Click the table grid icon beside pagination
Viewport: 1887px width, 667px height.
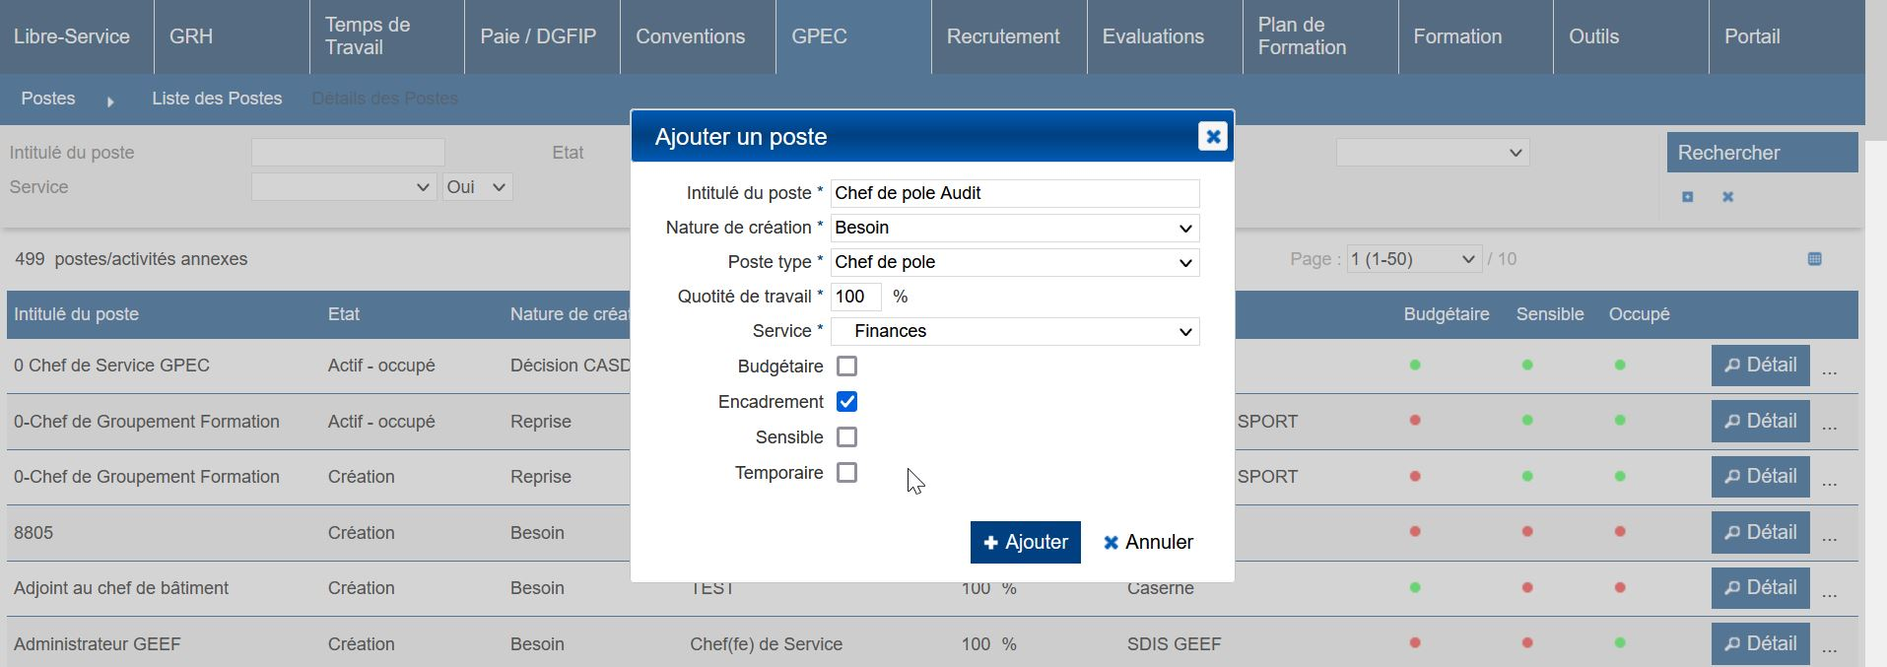pos(1814,259)
